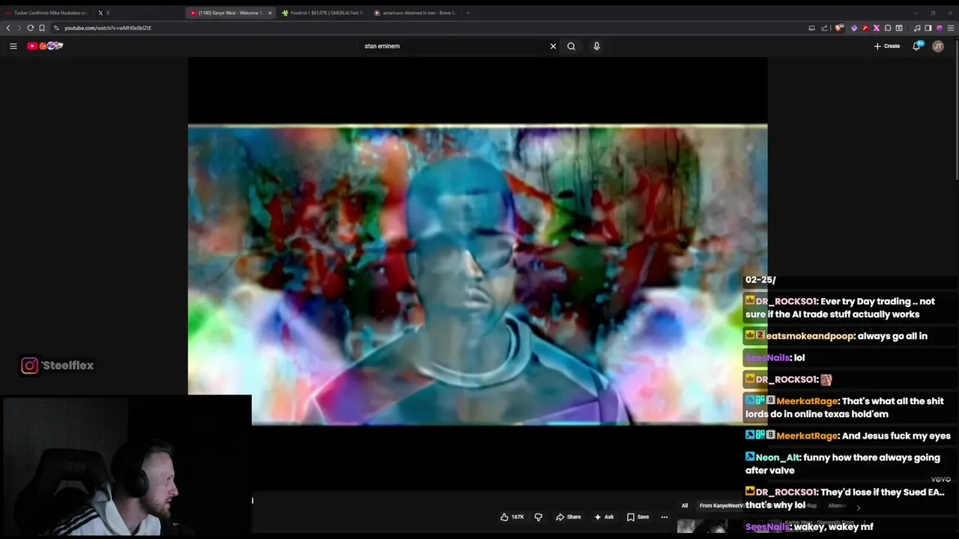This screenshot has width=959, height=539.
Task: Show next chips with right chevron
Action: tap(858, 508)
